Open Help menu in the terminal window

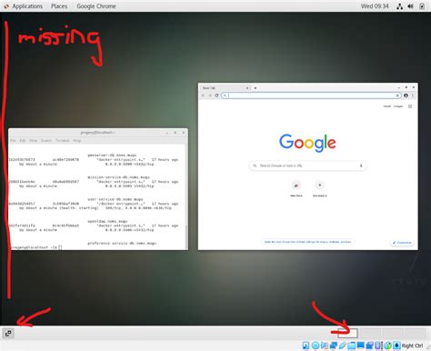[x=76, y=140]
